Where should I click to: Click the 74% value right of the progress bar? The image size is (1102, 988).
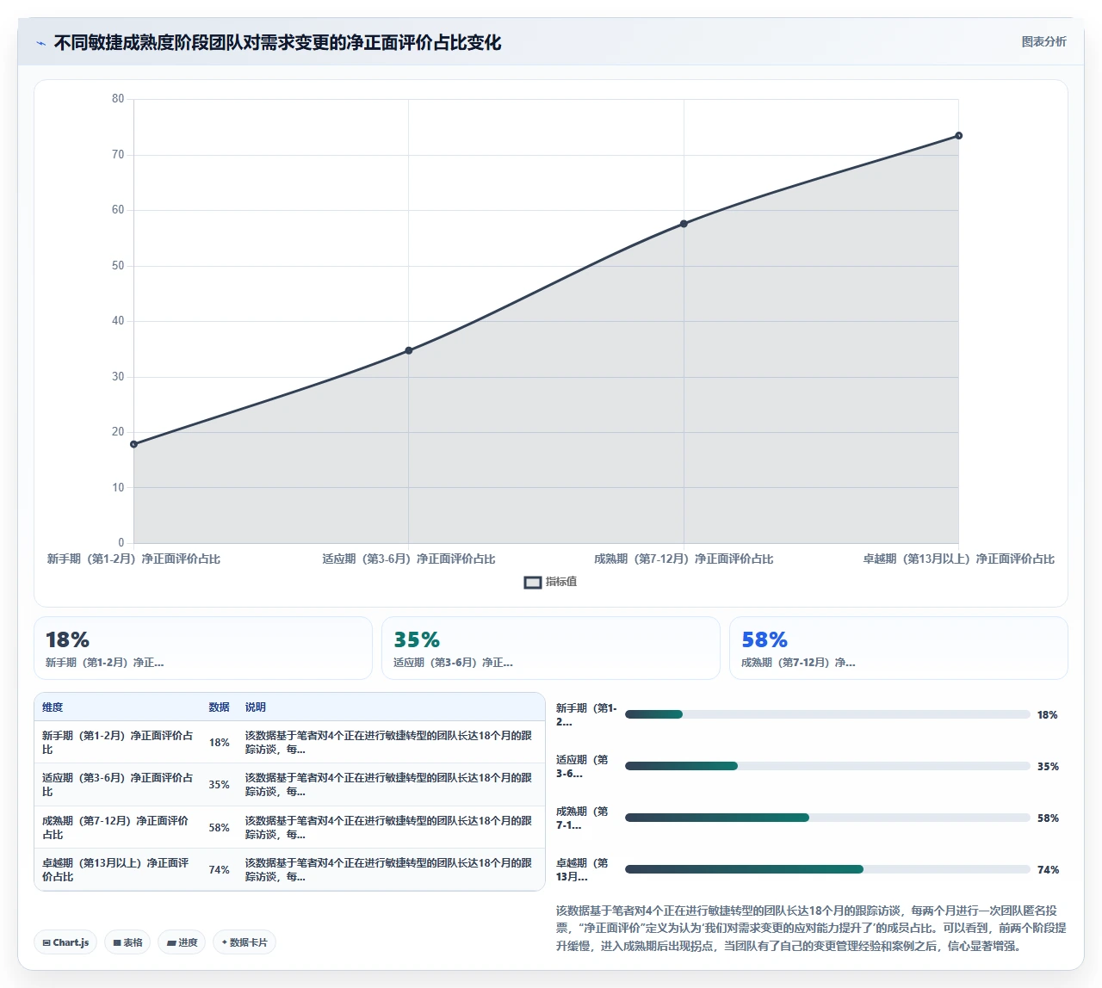point(1048,870)
